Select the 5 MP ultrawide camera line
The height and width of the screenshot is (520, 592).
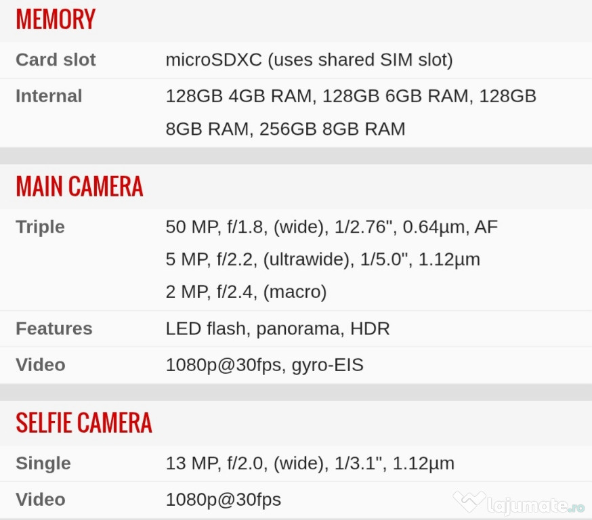(x=323, y=260)
